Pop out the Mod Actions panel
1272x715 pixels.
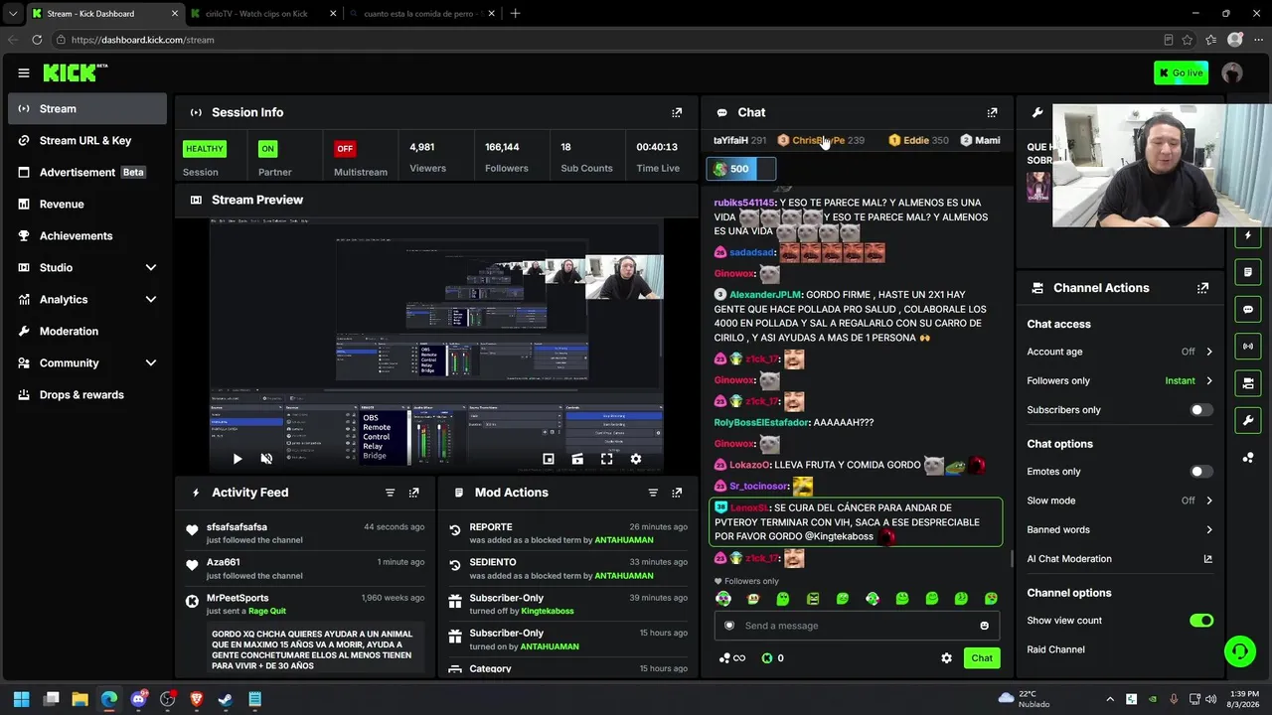677,493
